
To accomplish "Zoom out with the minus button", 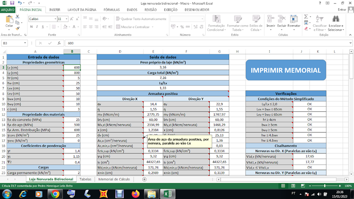I will tap(310, 186).
